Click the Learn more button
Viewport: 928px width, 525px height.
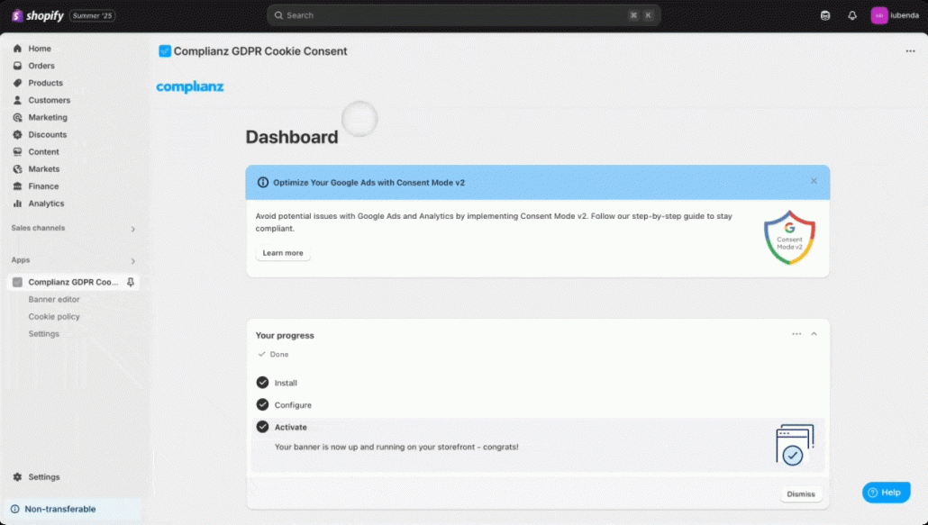282,253
